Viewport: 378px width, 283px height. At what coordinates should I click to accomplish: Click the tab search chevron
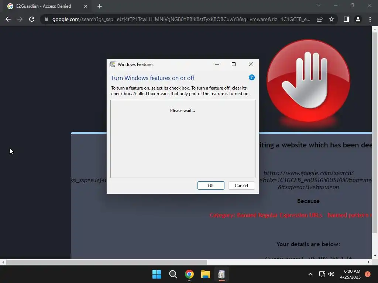pos(319,5)
